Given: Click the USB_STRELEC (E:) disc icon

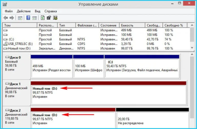Looking at the screenshot, I should pyautogui.click(x=5, y=44).
